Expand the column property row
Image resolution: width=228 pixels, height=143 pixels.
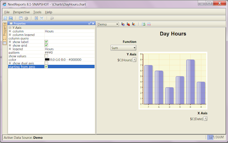click(10, 31)
